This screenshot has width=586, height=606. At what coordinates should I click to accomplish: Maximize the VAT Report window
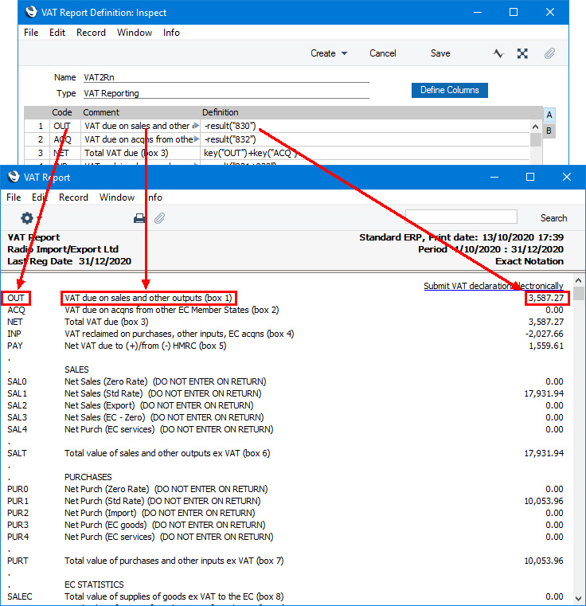pyautogui.click(x=530, y=178)
